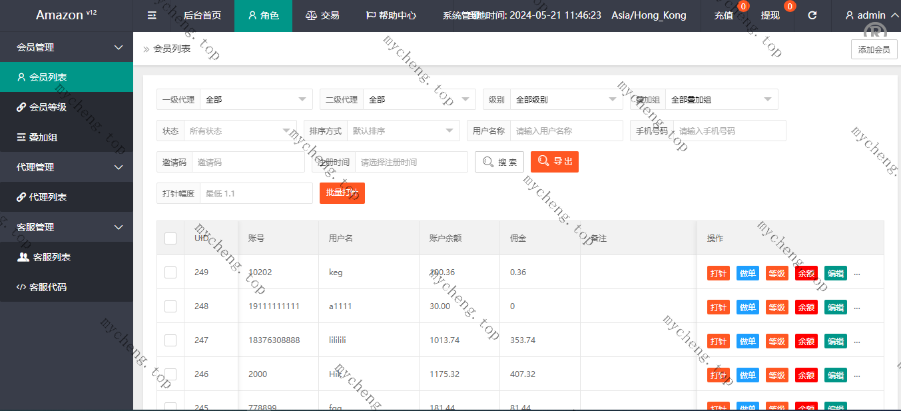This screenshot has width=901, height=411.
Task: Click the sidebar collapse hamburger icon
Action: pos(152,15)
